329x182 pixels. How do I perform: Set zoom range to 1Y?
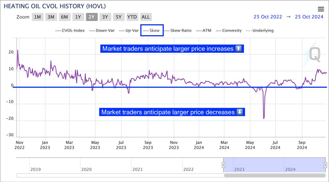pyautogui.click(x=78, y=17)
